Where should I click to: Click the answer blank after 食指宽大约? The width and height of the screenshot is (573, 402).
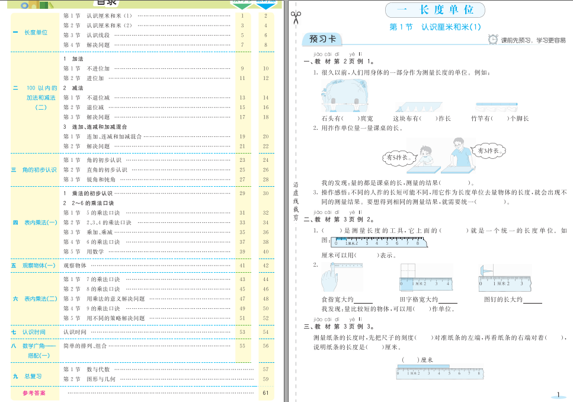point(363,301)
